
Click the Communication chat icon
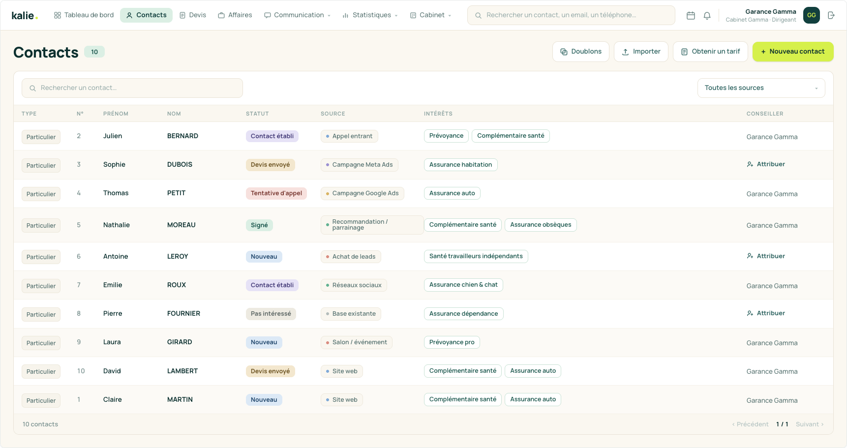(268, 15)
